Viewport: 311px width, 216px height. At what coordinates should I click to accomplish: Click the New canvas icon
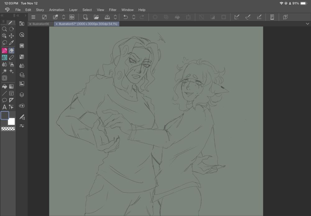click(86, 17)
